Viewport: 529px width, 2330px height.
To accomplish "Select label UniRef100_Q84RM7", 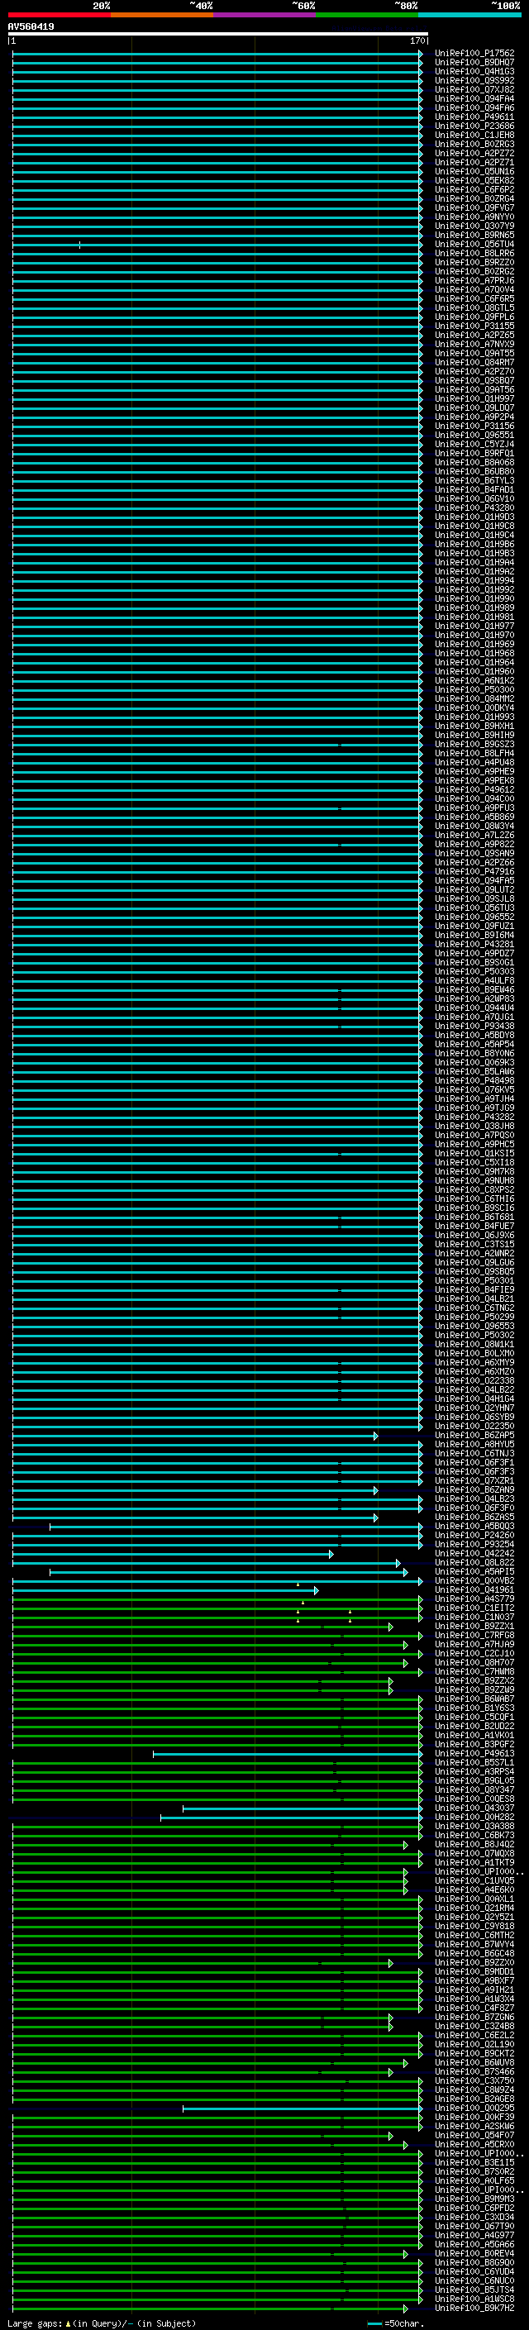I will point(474,362).
